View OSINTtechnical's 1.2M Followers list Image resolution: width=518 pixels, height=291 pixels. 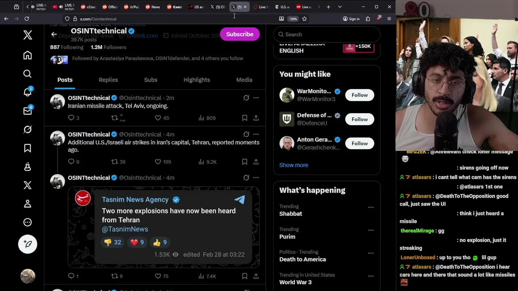coord(108,47)
